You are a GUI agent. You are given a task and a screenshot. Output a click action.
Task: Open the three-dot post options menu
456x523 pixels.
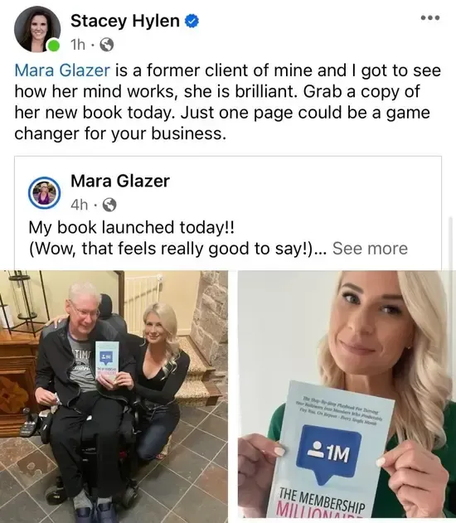[x=430, y=17]
